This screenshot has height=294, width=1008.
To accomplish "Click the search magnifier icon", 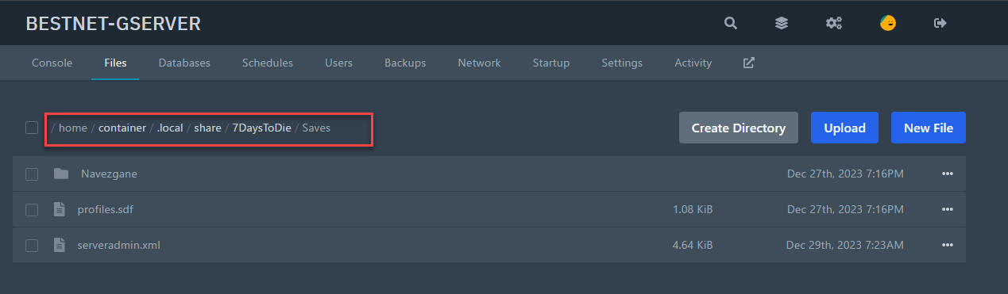I will pos(731,24).
